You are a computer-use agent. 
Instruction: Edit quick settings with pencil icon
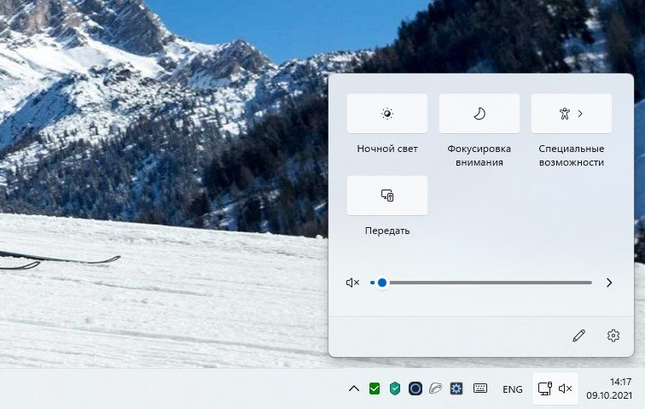(578, 336)
